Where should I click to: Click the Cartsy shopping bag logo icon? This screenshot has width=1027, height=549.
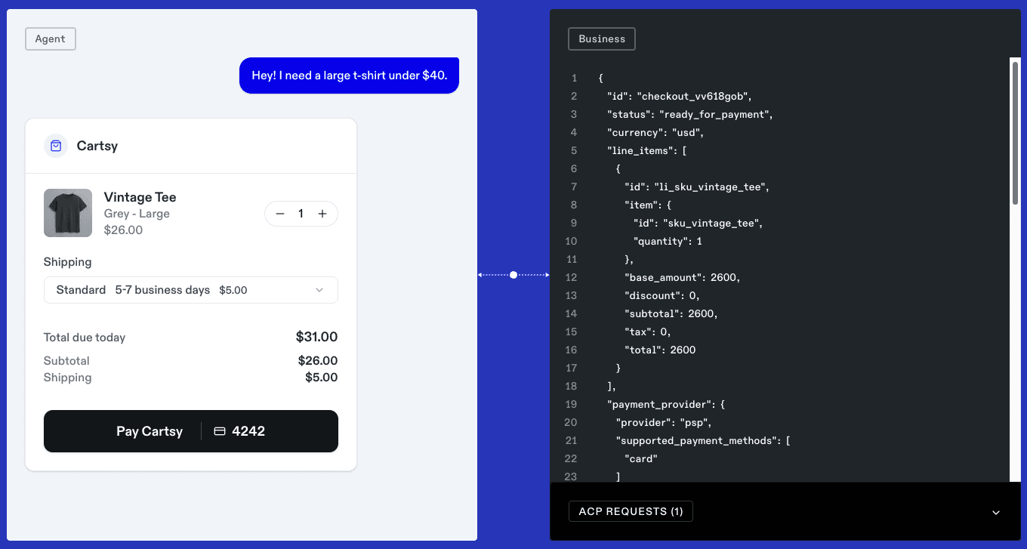[x=56, y=145]
